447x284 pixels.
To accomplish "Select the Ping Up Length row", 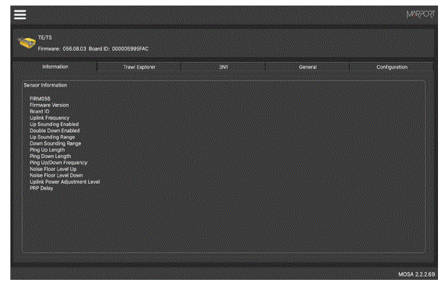I will pyautogui.click(x=47, y=150).
